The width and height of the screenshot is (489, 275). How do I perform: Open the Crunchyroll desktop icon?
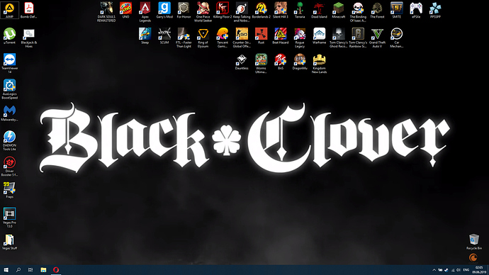pyautogui.click(x=473, y=258)
